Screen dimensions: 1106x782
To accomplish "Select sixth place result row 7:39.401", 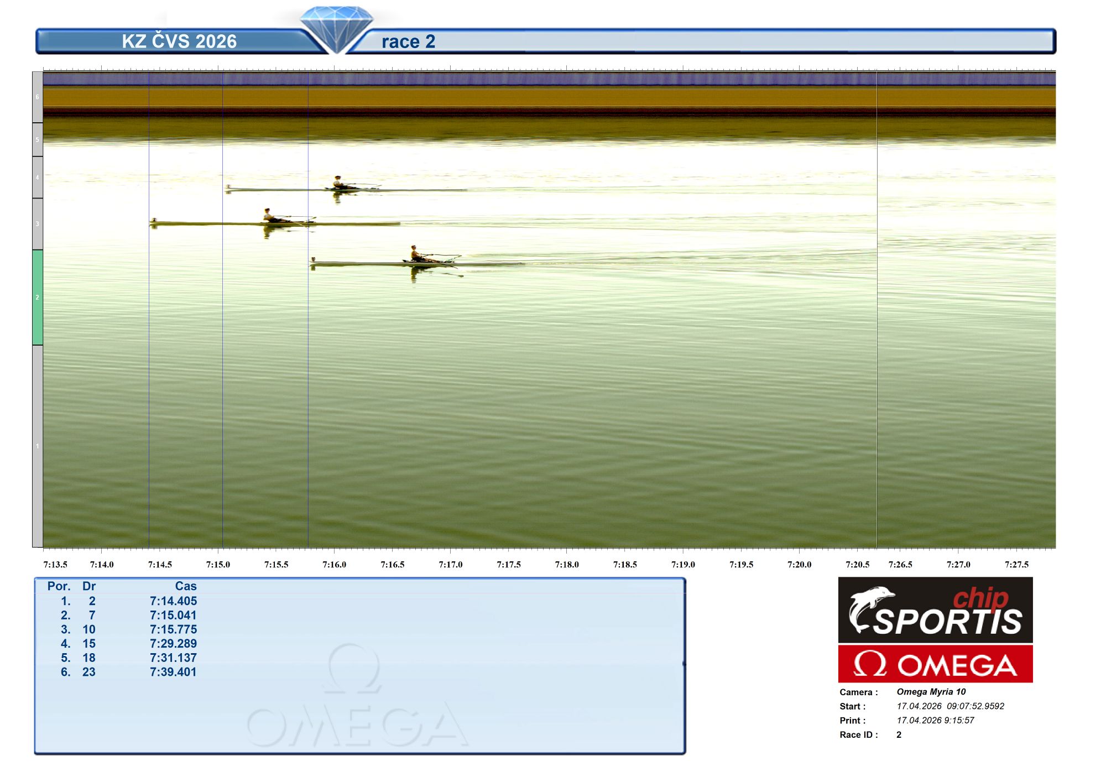I will pyautogui.click(x=173, y=672).
